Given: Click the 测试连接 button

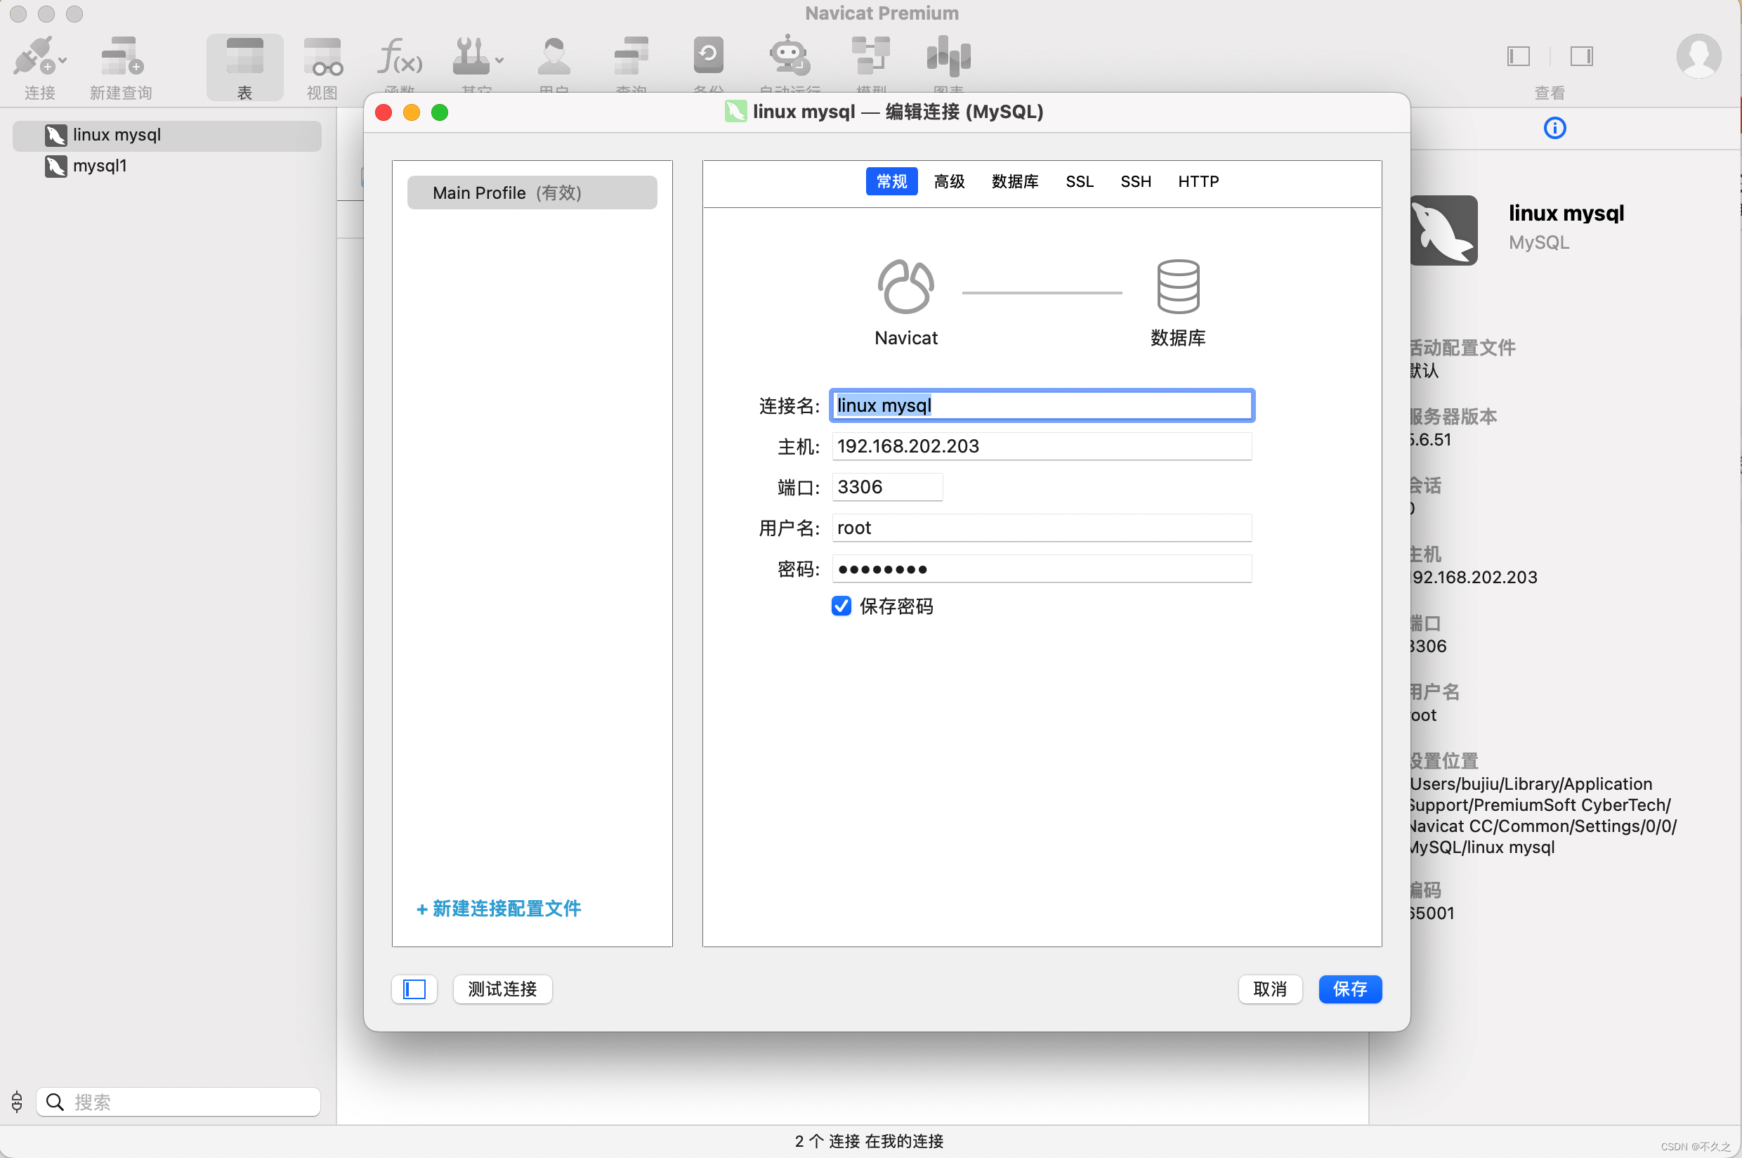Looking at the screenshot, I should pos(502,989).
